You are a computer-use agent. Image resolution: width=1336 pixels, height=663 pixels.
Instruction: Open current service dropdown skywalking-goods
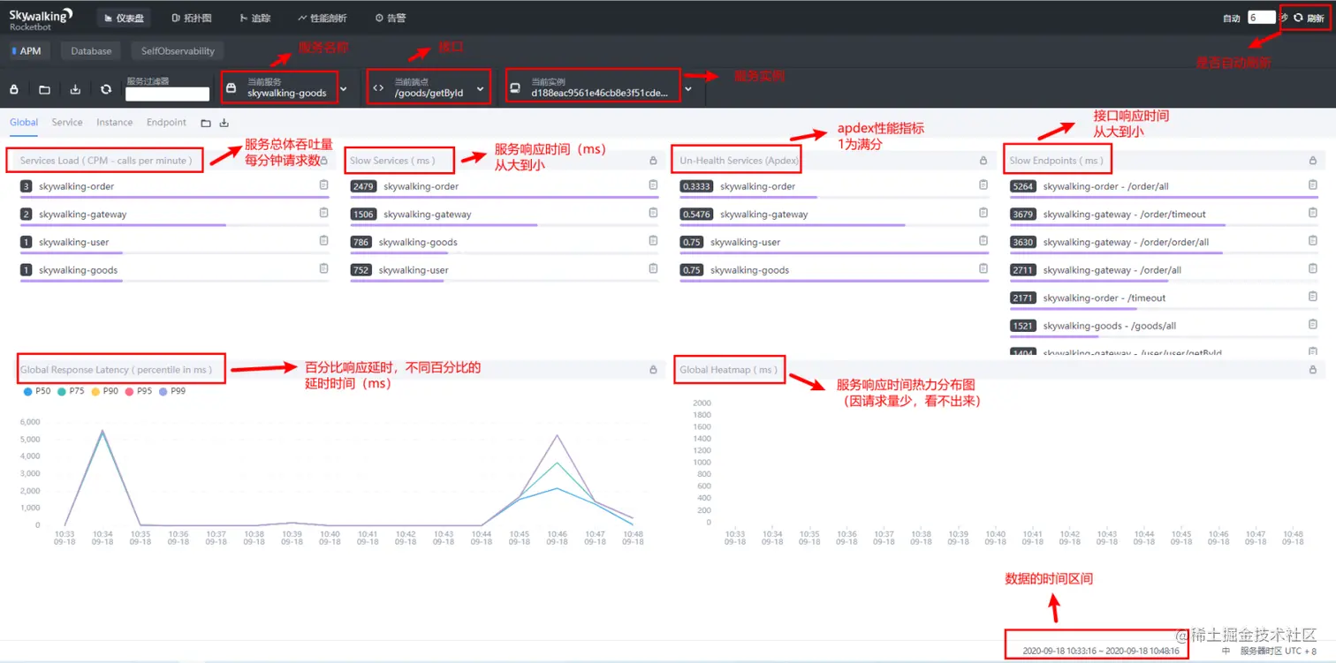(x=287, y=88)
